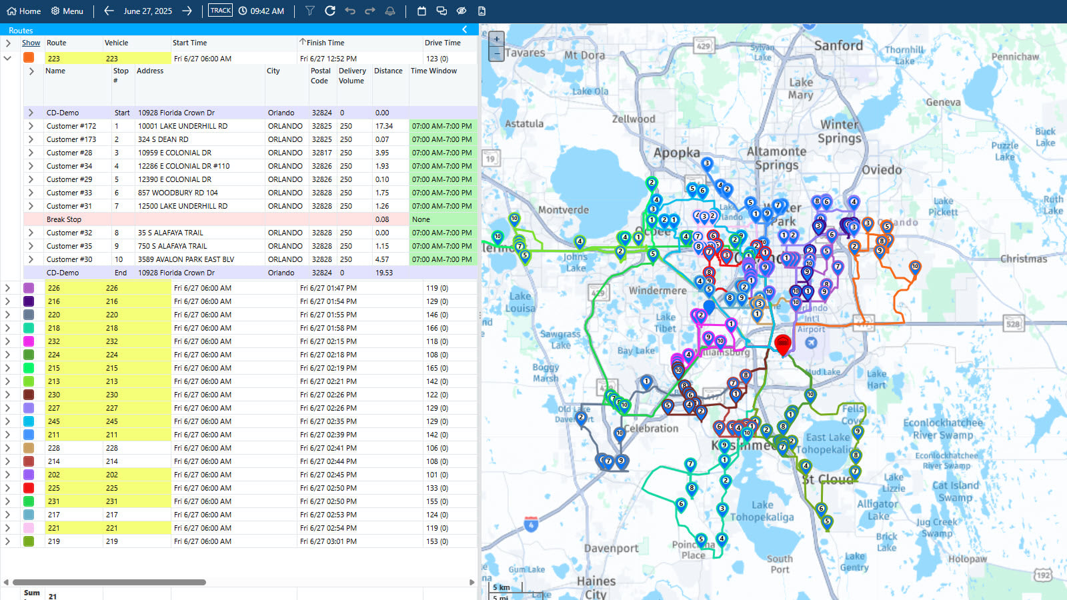Open the chat messages icon
The image size is (1067, 600).
tap(441, 11)
